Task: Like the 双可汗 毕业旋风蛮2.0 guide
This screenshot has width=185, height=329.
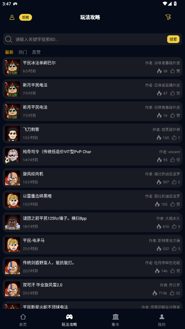Action: (172, 293)
